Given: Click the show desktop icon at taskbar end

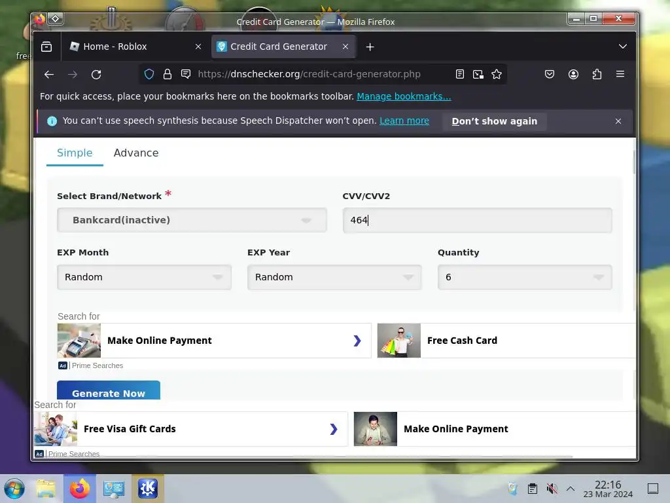Looking at the screenshot, I should [653, 489].
